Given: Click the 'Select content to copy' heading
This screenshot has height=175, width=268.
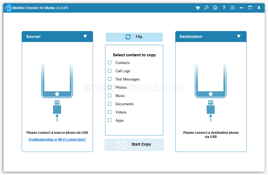Looking at the screenshot, I should (134, 55).
